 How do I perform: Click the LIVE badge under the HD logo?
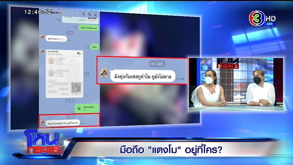270,24
